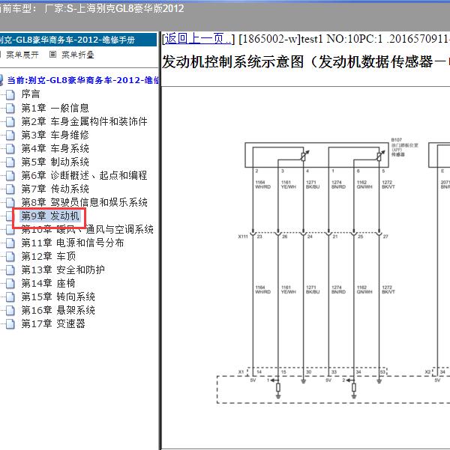Click the page icon beside 第2章

(x=10, y=122)
